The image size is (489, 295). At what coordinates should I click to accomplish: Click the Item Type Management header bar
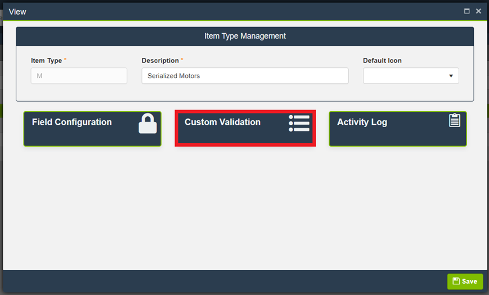coord(245,36)
